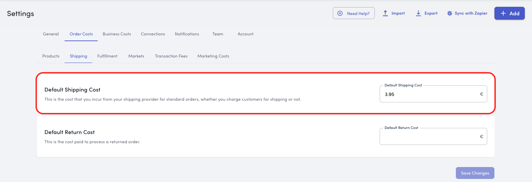Image resolution: width=532 pixels, height=182 pixels.
Task: Open the Transaction Fees sub-tab
Action: coord(171,56)
